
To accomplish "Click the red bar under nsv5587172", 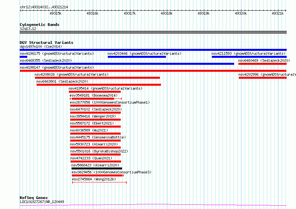I will coord(95,127).
